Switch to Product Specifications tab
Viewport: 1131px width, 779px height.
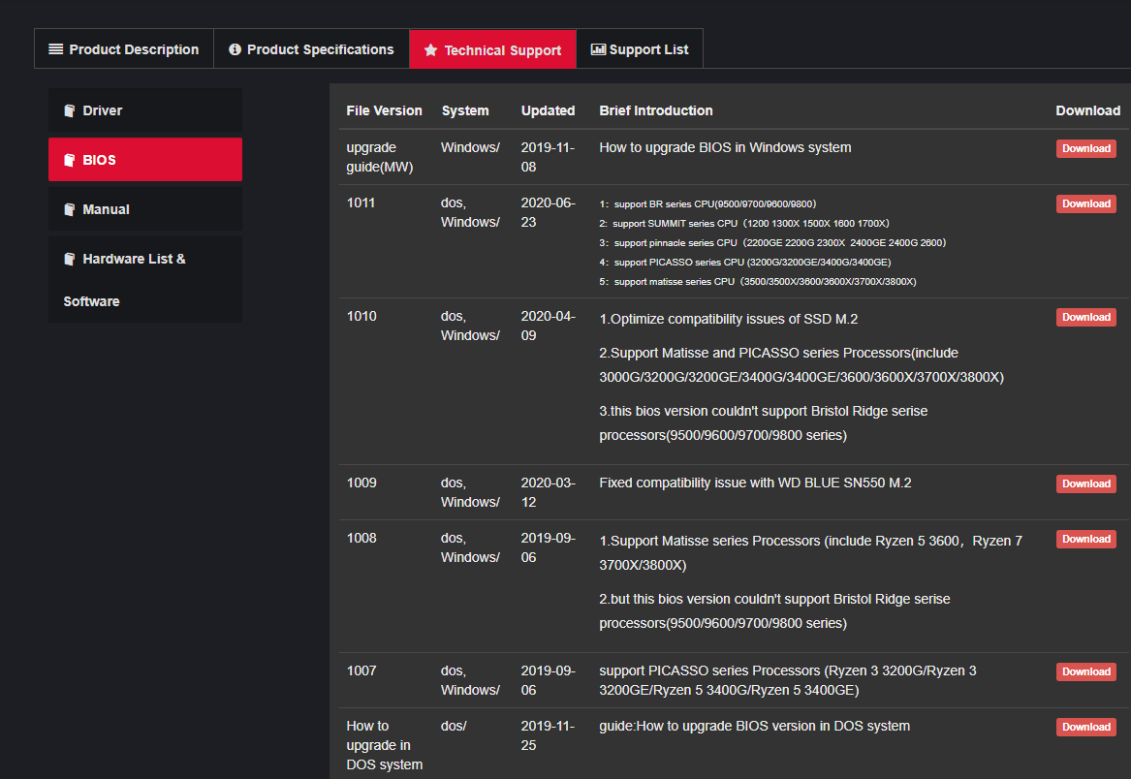point(312,49)
